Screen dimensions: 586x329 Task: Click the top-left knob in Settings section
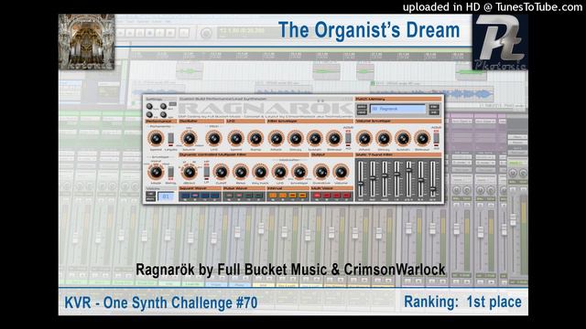click(149, 106)
